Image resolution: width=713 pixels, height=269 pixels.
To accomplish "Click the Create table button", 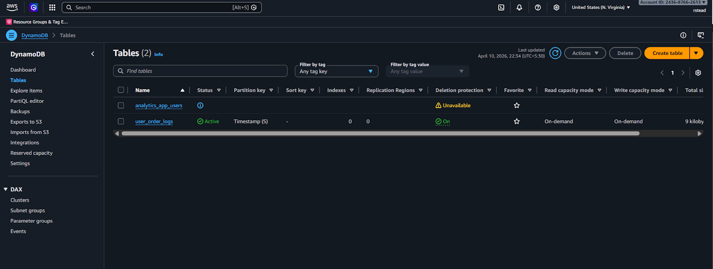I will click(667, 53).
